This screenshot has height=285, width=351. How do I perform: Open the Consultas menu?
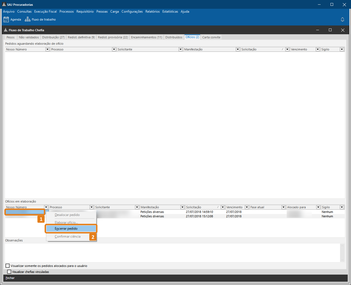point(24,12)
